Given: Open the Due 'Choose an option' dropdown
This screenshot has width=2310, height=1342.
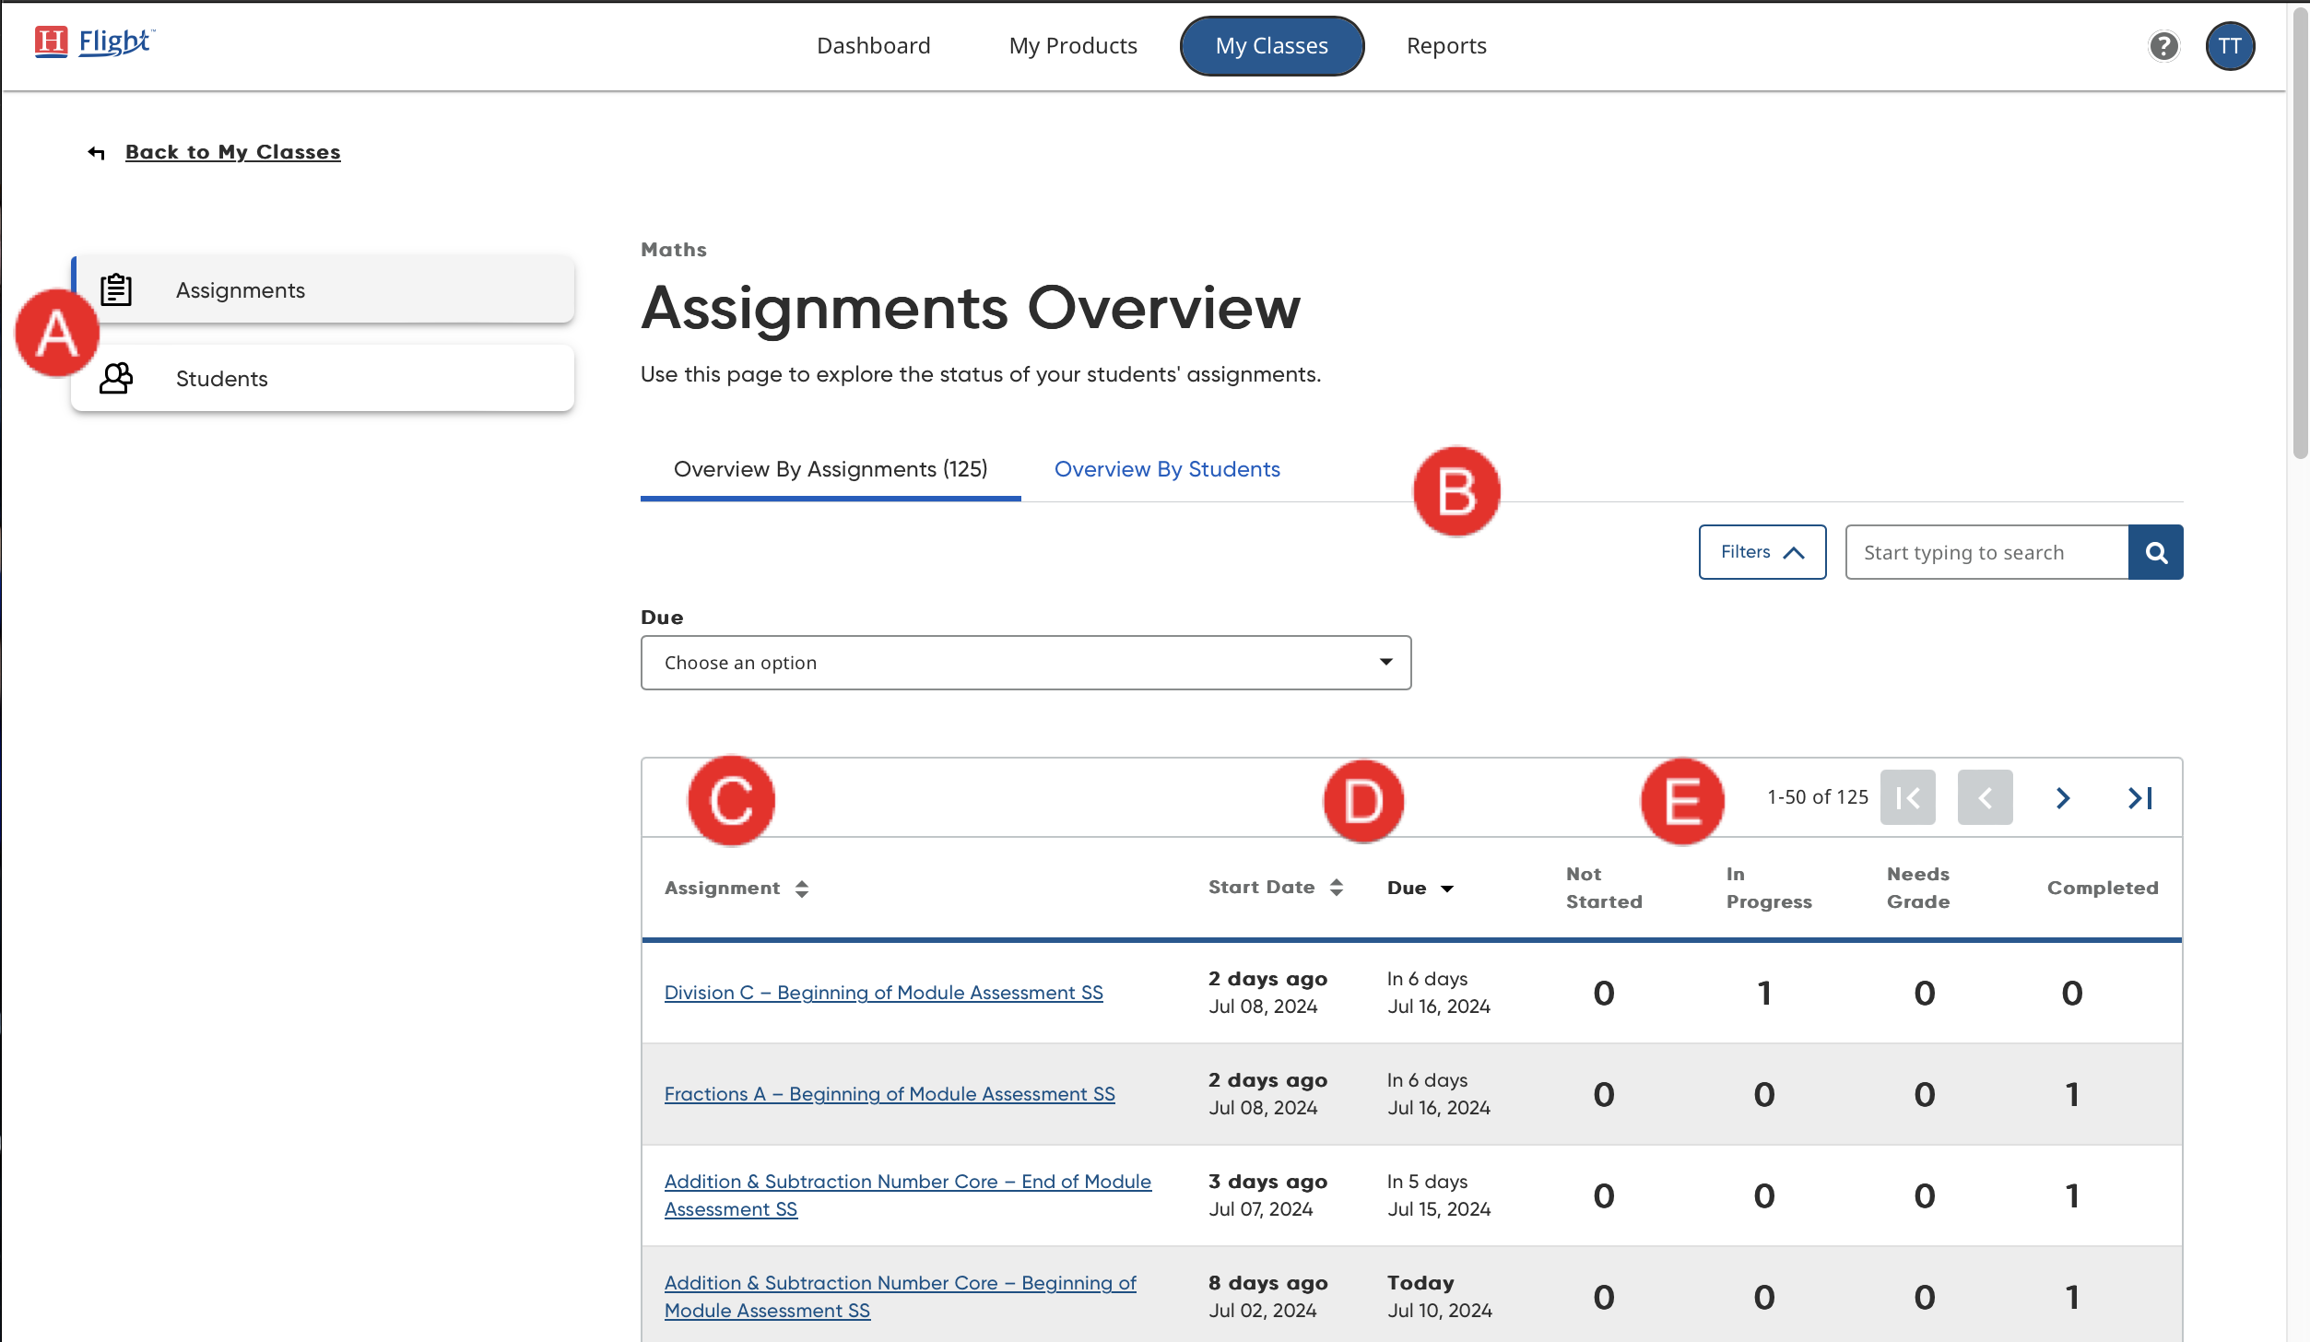Looking at the screenshot, I should 1025,663.
